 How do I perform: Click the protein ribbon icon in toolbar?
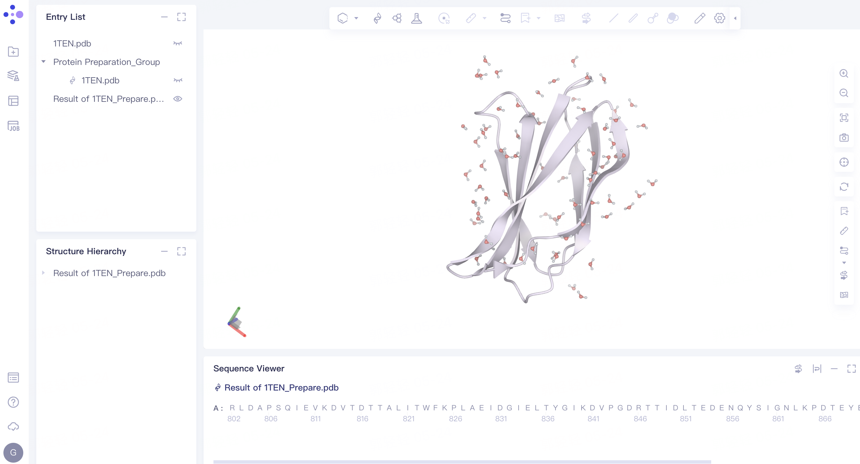click(377, 18)
